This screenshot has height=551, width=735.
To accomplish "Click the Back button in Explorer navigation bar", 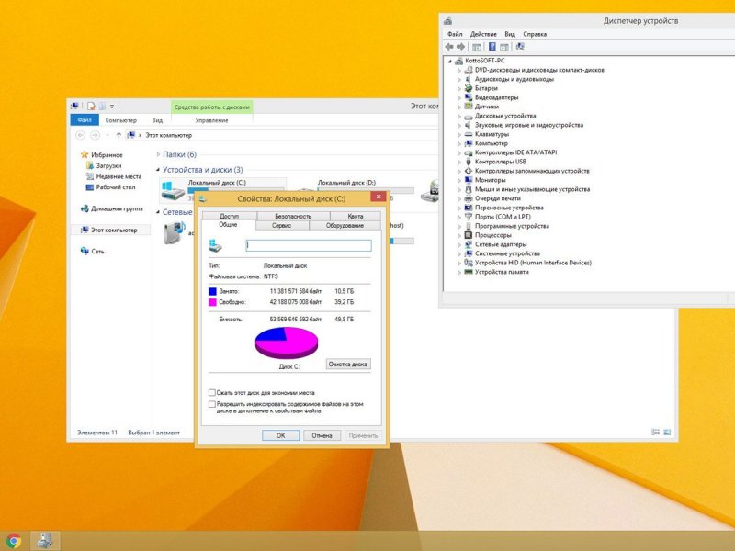I will (x=80, y=135).
